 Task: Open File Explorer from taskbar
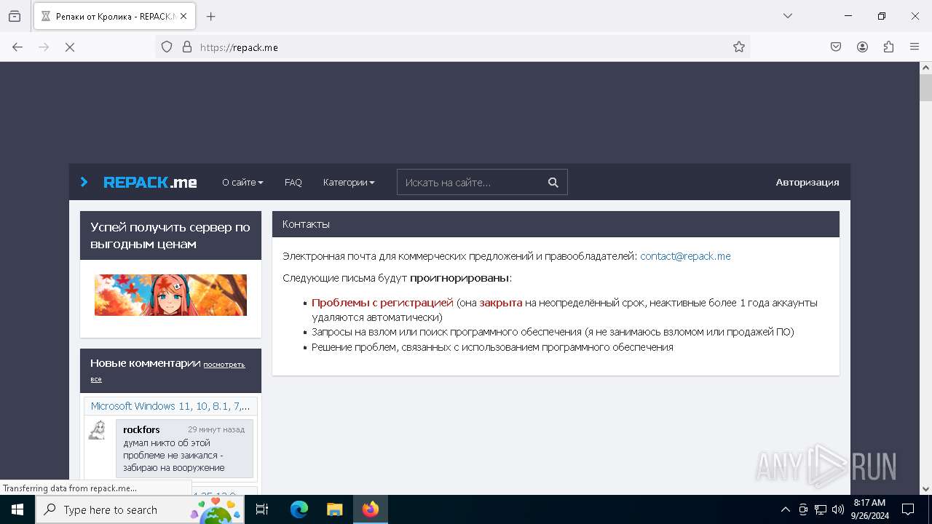335,509
